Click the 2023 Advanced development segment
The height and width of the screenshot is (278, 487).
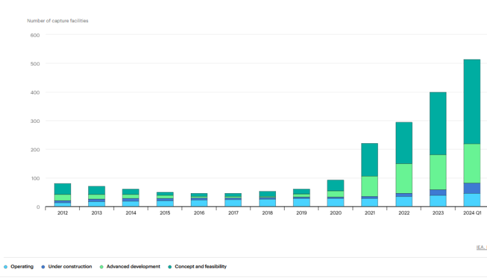click(438, 172)
